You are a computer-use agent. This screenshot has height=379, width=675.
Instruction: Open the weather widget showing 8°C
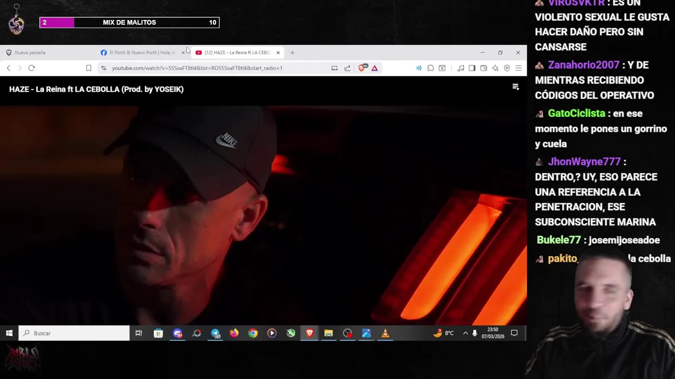tap(443, 333)
